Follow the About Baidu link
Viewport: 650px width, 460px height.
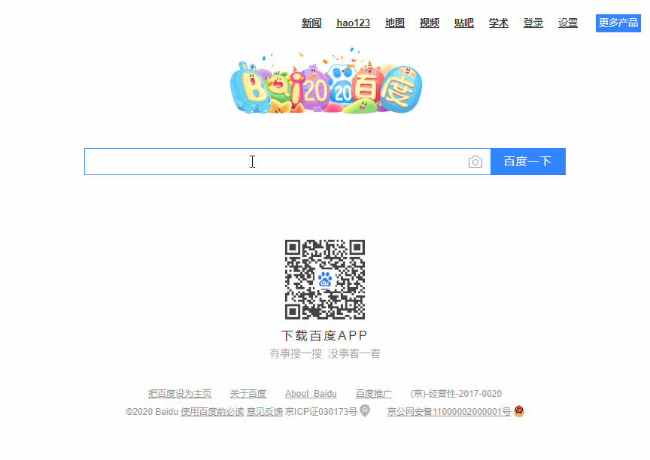[311, 394]
